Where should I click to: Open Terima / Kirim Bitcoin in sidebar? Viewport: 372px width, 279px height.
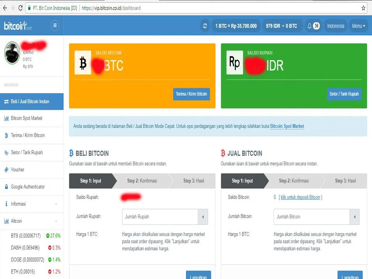point(31,135)
